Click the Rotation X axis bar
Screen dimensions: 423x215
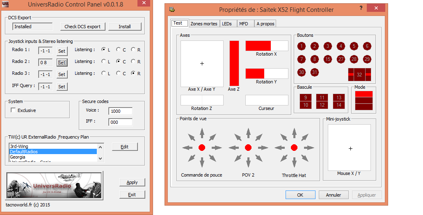pyautogui.click(x=267, y=46)
